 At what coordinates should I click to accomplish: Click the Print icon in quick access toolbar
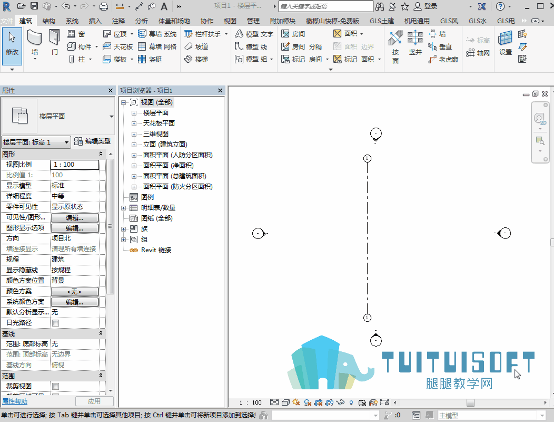tap(104, 6)
